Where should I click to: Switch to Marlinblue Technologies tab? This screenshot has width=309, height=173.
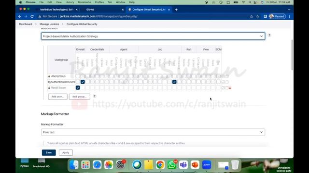[x=57, y=10]
